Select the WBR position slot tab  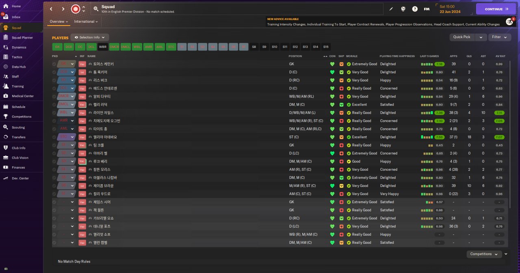coord(103,47)
